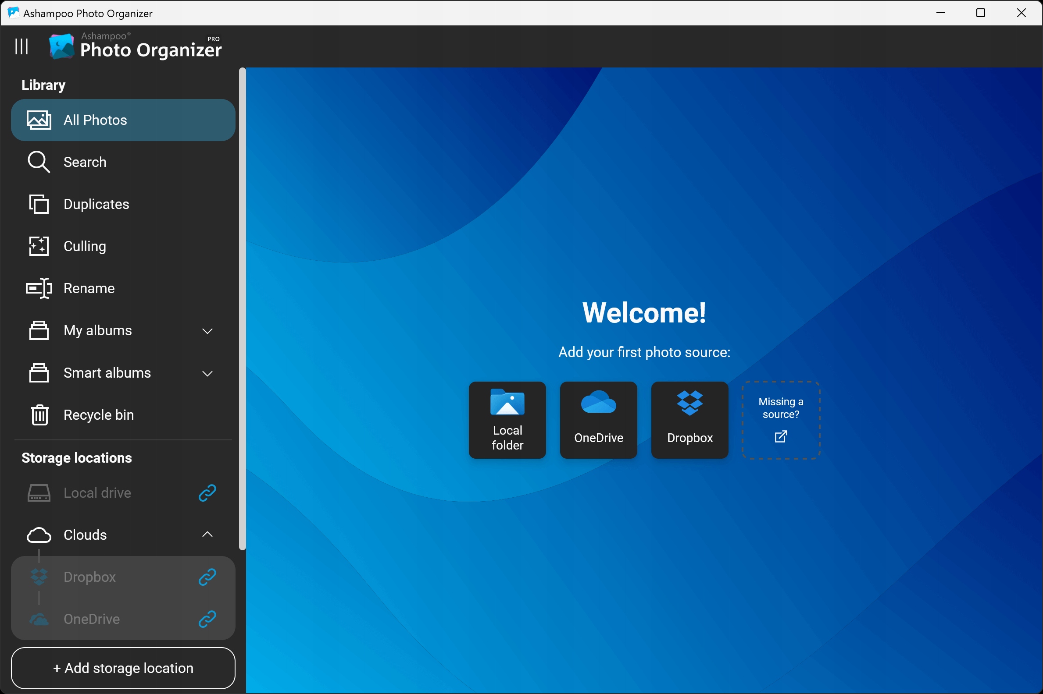Click the Add storage location button
Screen dimensions: 1043x694
(123, 667)
